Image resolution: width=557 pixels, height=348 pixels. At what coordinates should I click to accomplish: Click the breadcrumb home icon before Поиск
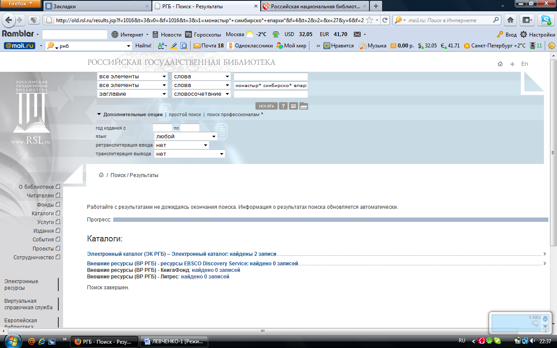[x=101, y=175]
